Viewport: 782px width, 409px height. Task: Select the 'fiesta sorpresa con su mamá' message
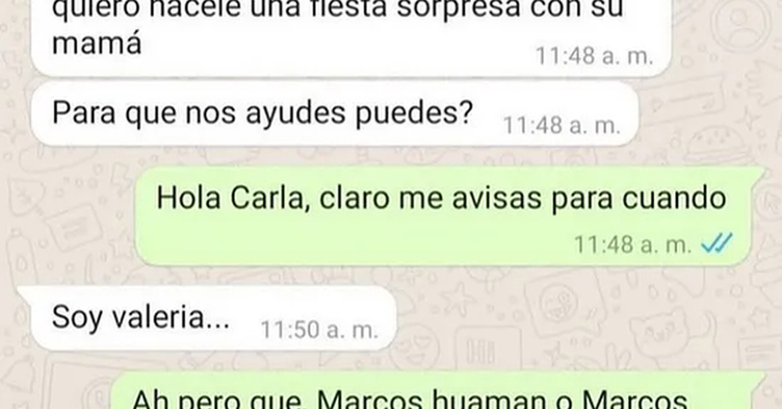[351, 37]
